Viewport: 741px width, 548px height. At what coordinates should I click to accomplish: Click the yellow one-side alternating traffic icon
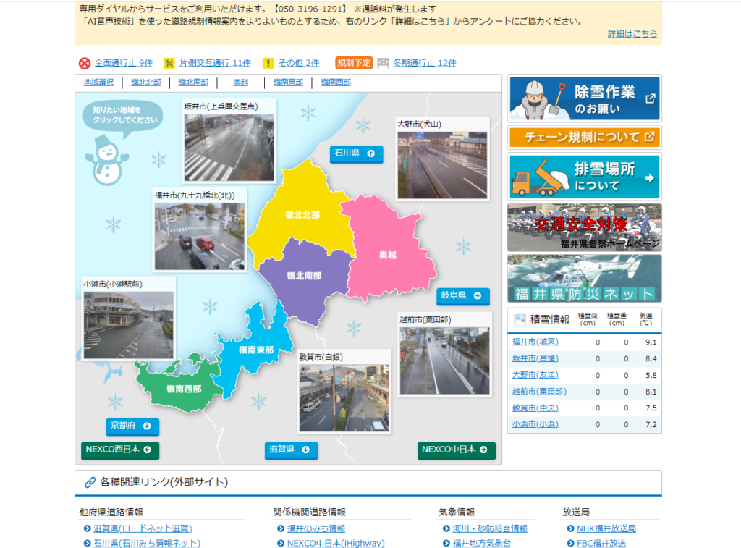[169, 63]
